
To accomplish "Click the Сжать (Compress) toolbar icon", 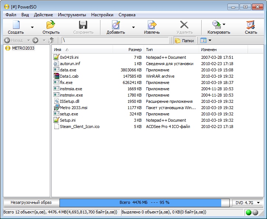I will pos(251,25).
